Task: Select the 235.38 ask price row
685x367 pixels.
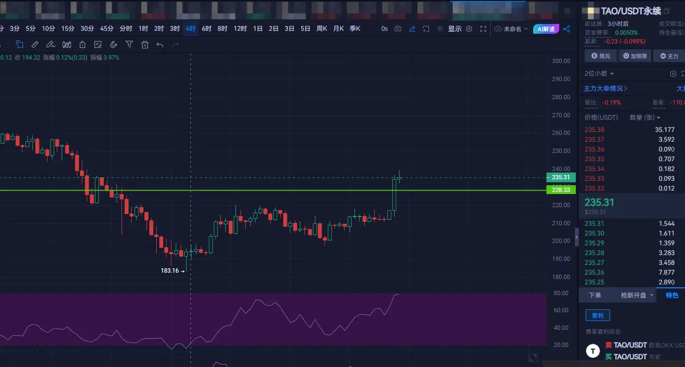Action: pyautogui.click(x=632, y=130)
